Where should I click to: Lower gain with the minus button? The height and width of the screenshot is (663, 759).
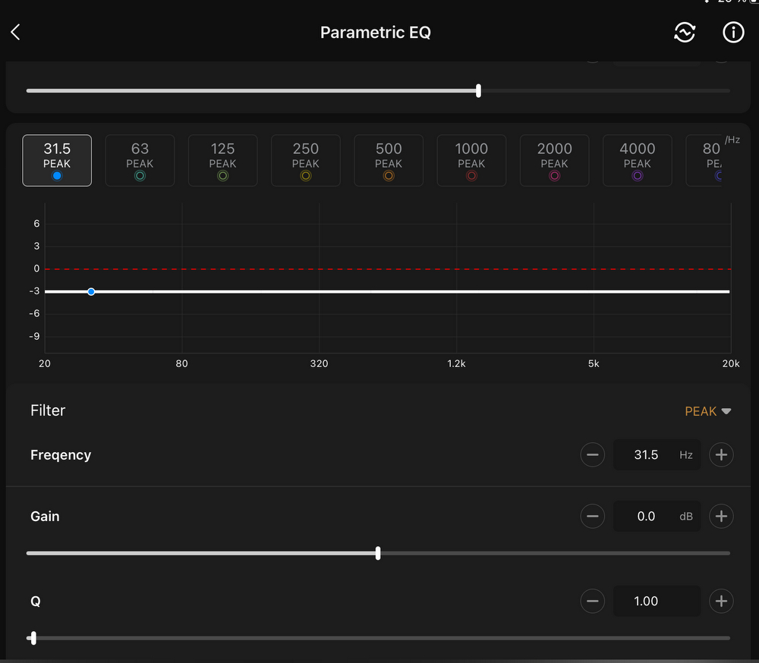[x=593, y=517]
